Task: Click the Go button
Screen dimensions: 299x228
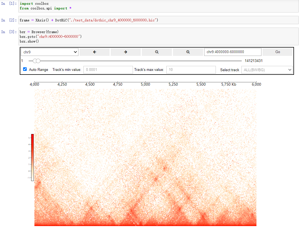Action: point(278,52)
